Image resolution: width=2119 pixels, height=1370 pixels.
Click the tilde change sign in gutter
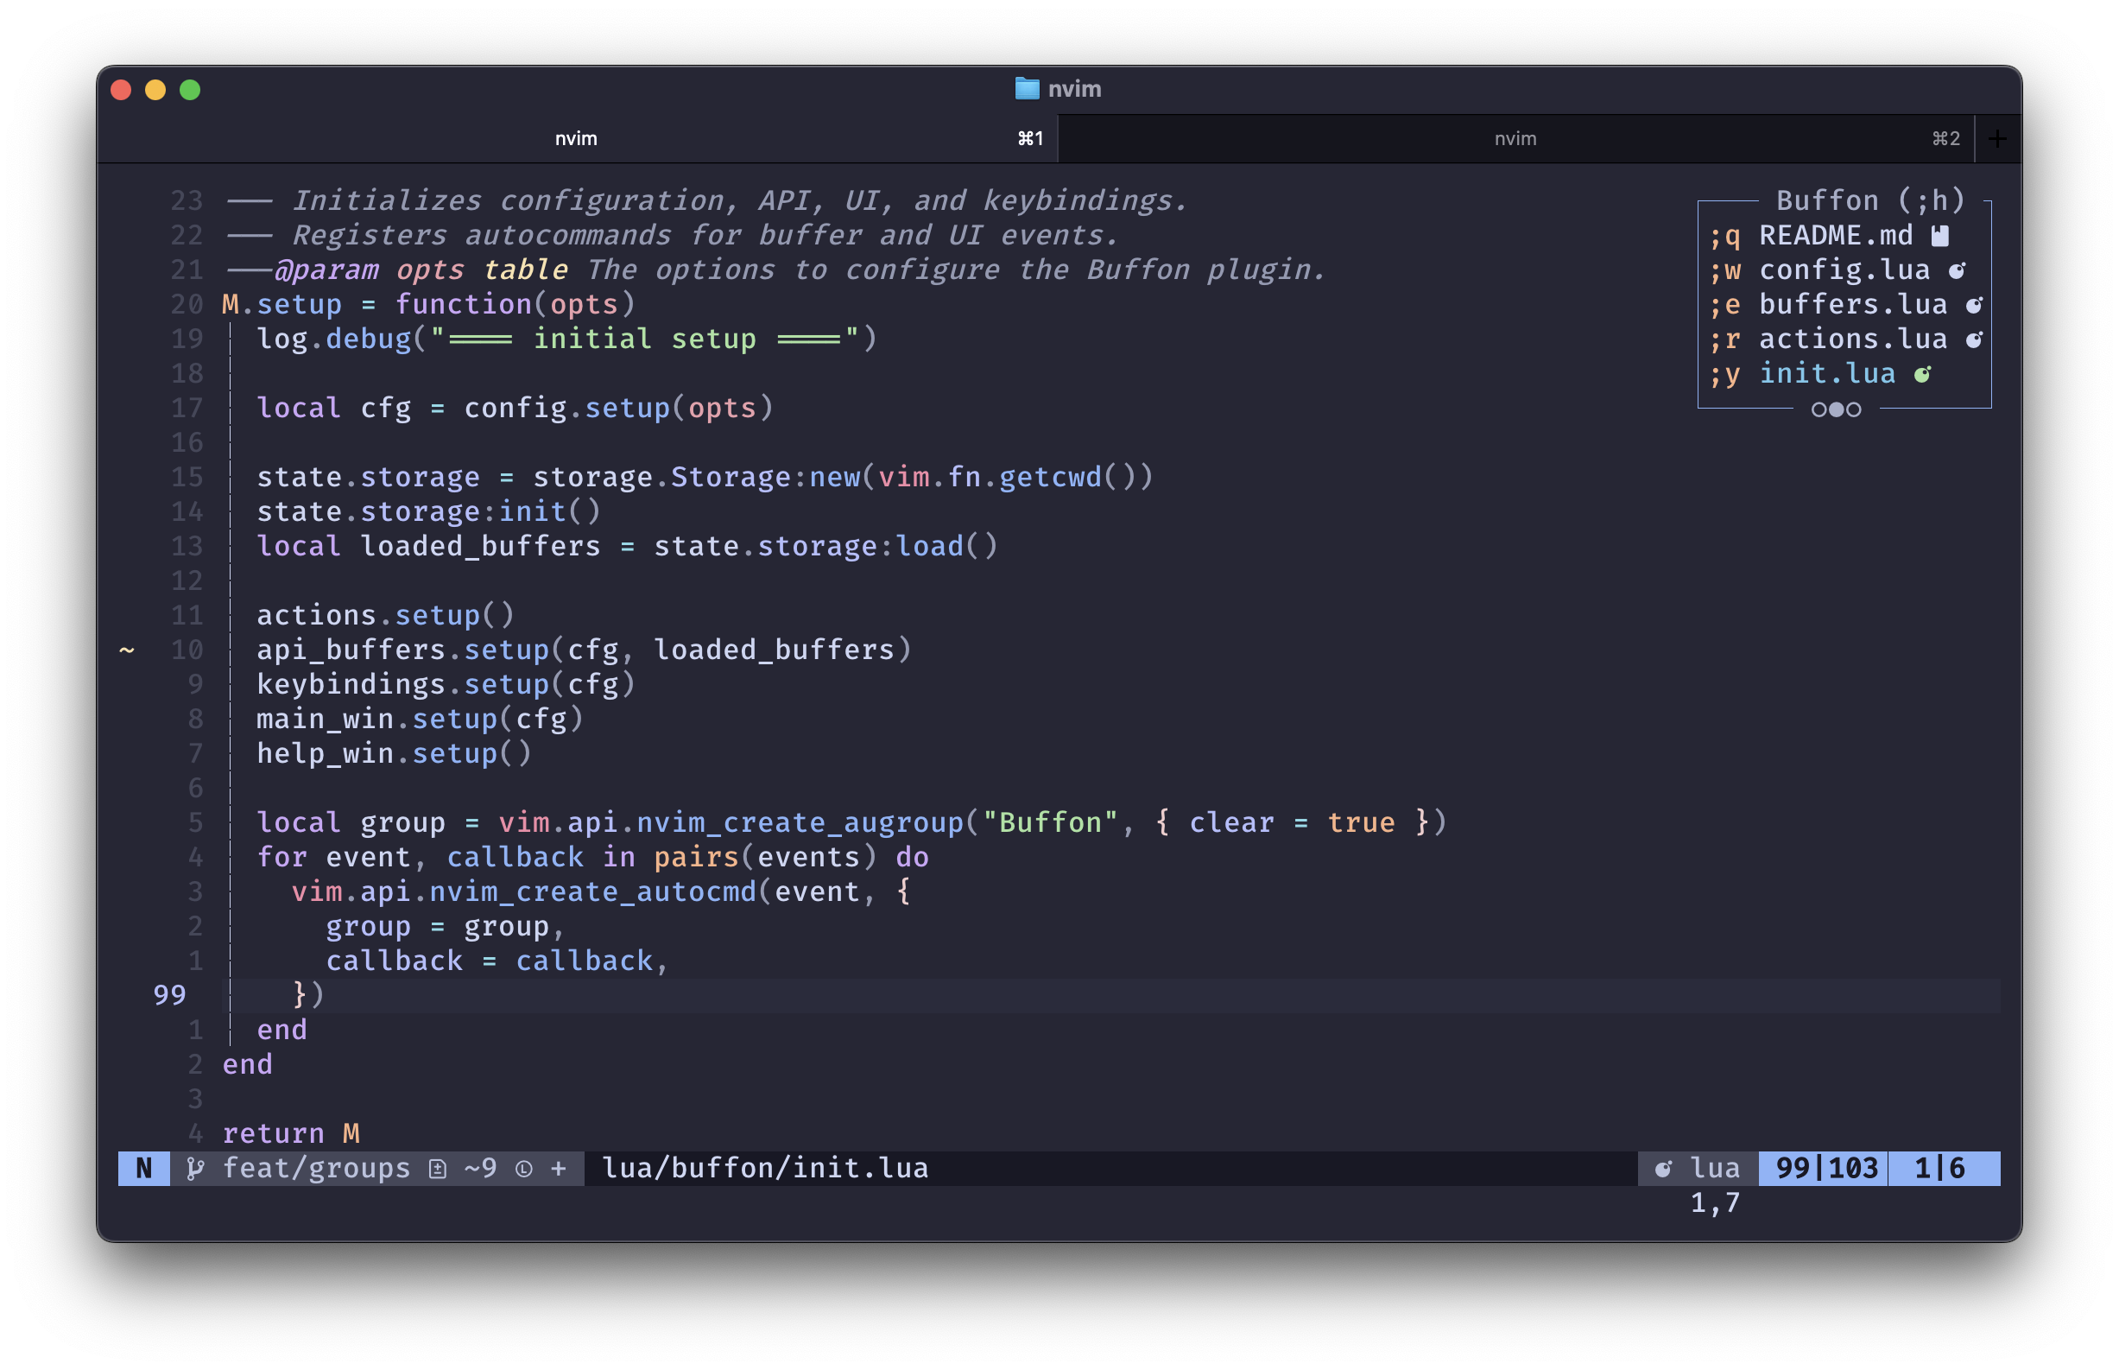127,650
